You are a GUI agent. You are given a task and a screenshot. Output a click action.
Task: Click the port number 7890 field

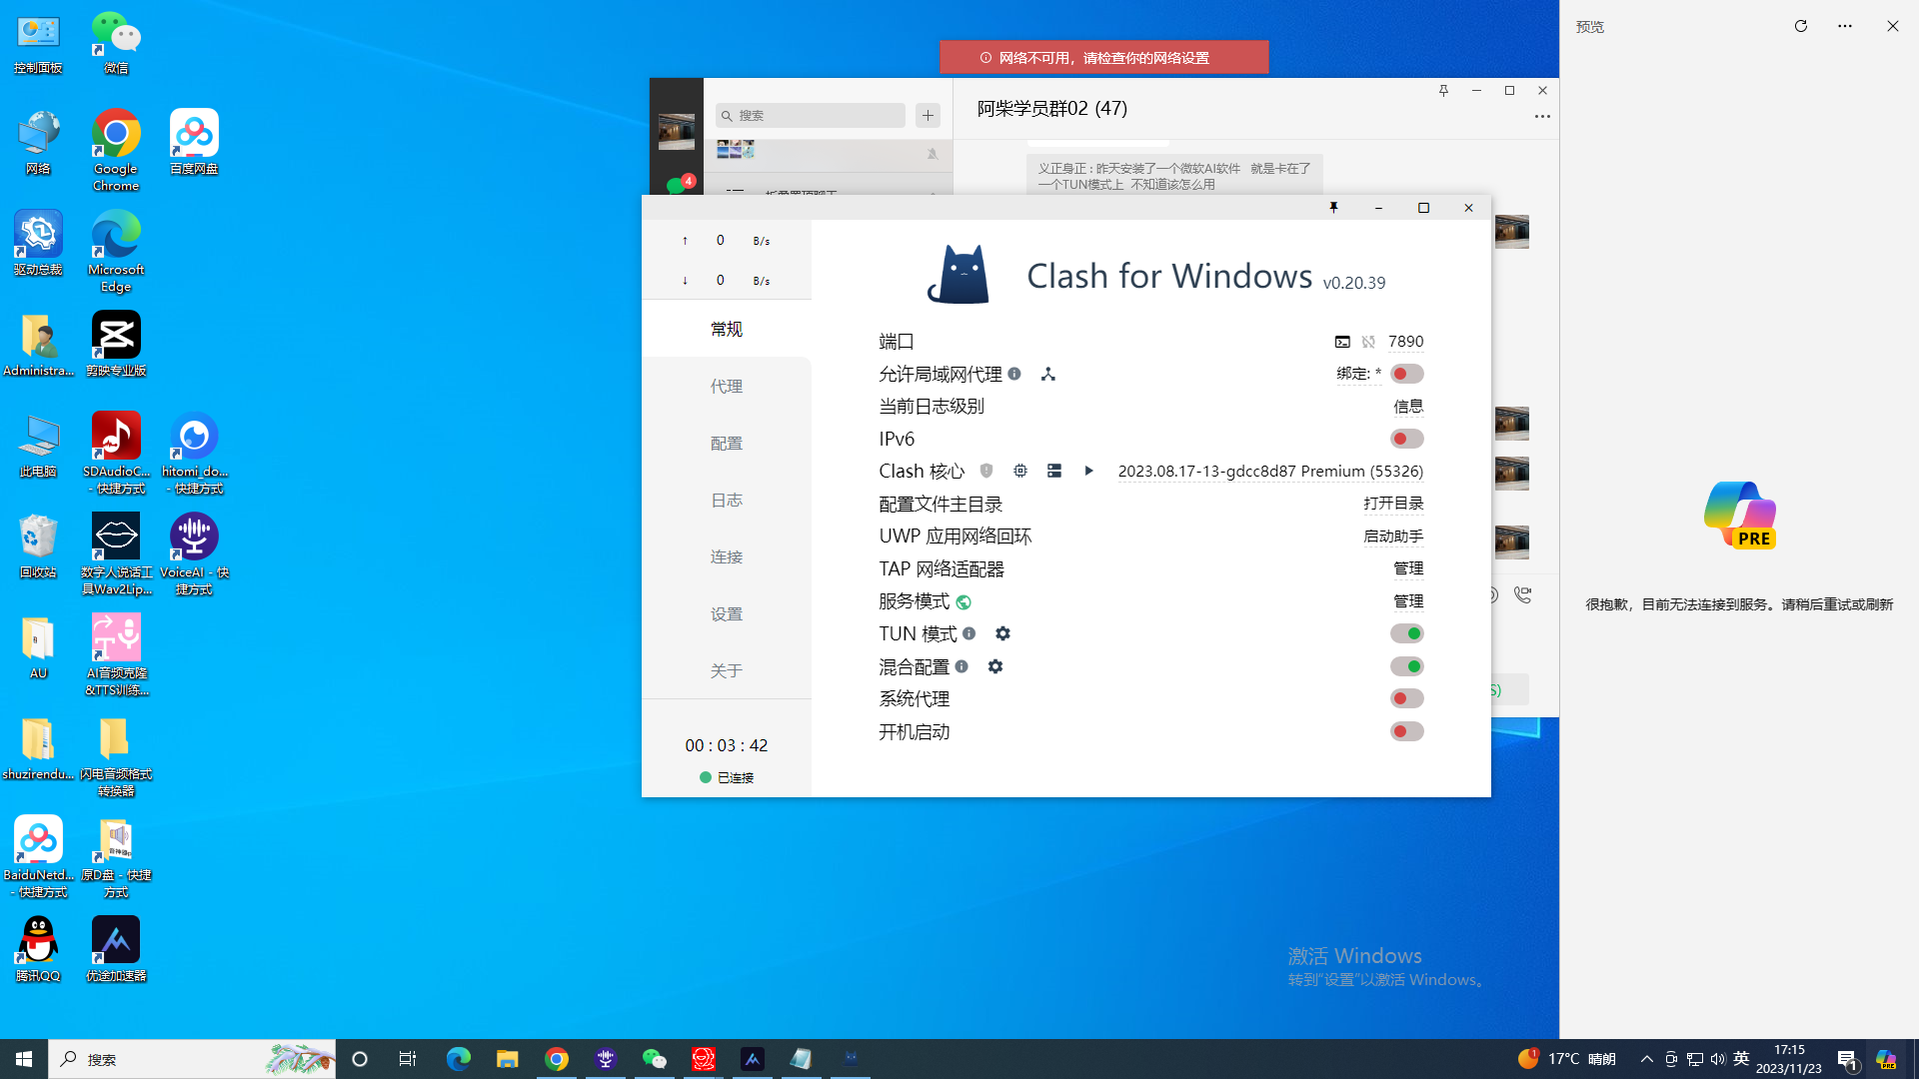(x=1405, y=342)
